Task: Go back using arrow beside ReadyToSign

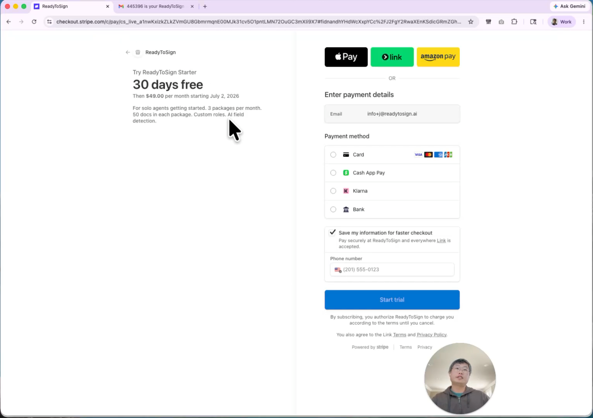Action: point(128,52)
